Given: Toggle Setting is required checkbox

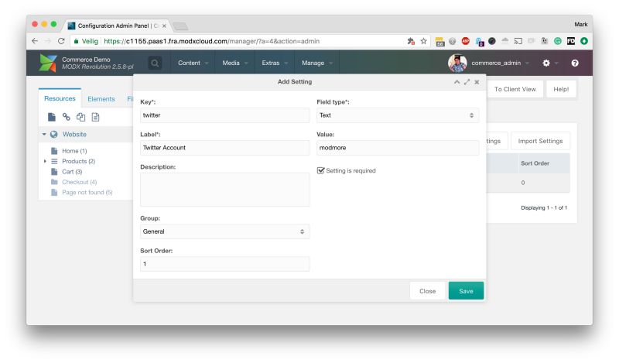Looking at the screenshot, I should pos(320,170).
